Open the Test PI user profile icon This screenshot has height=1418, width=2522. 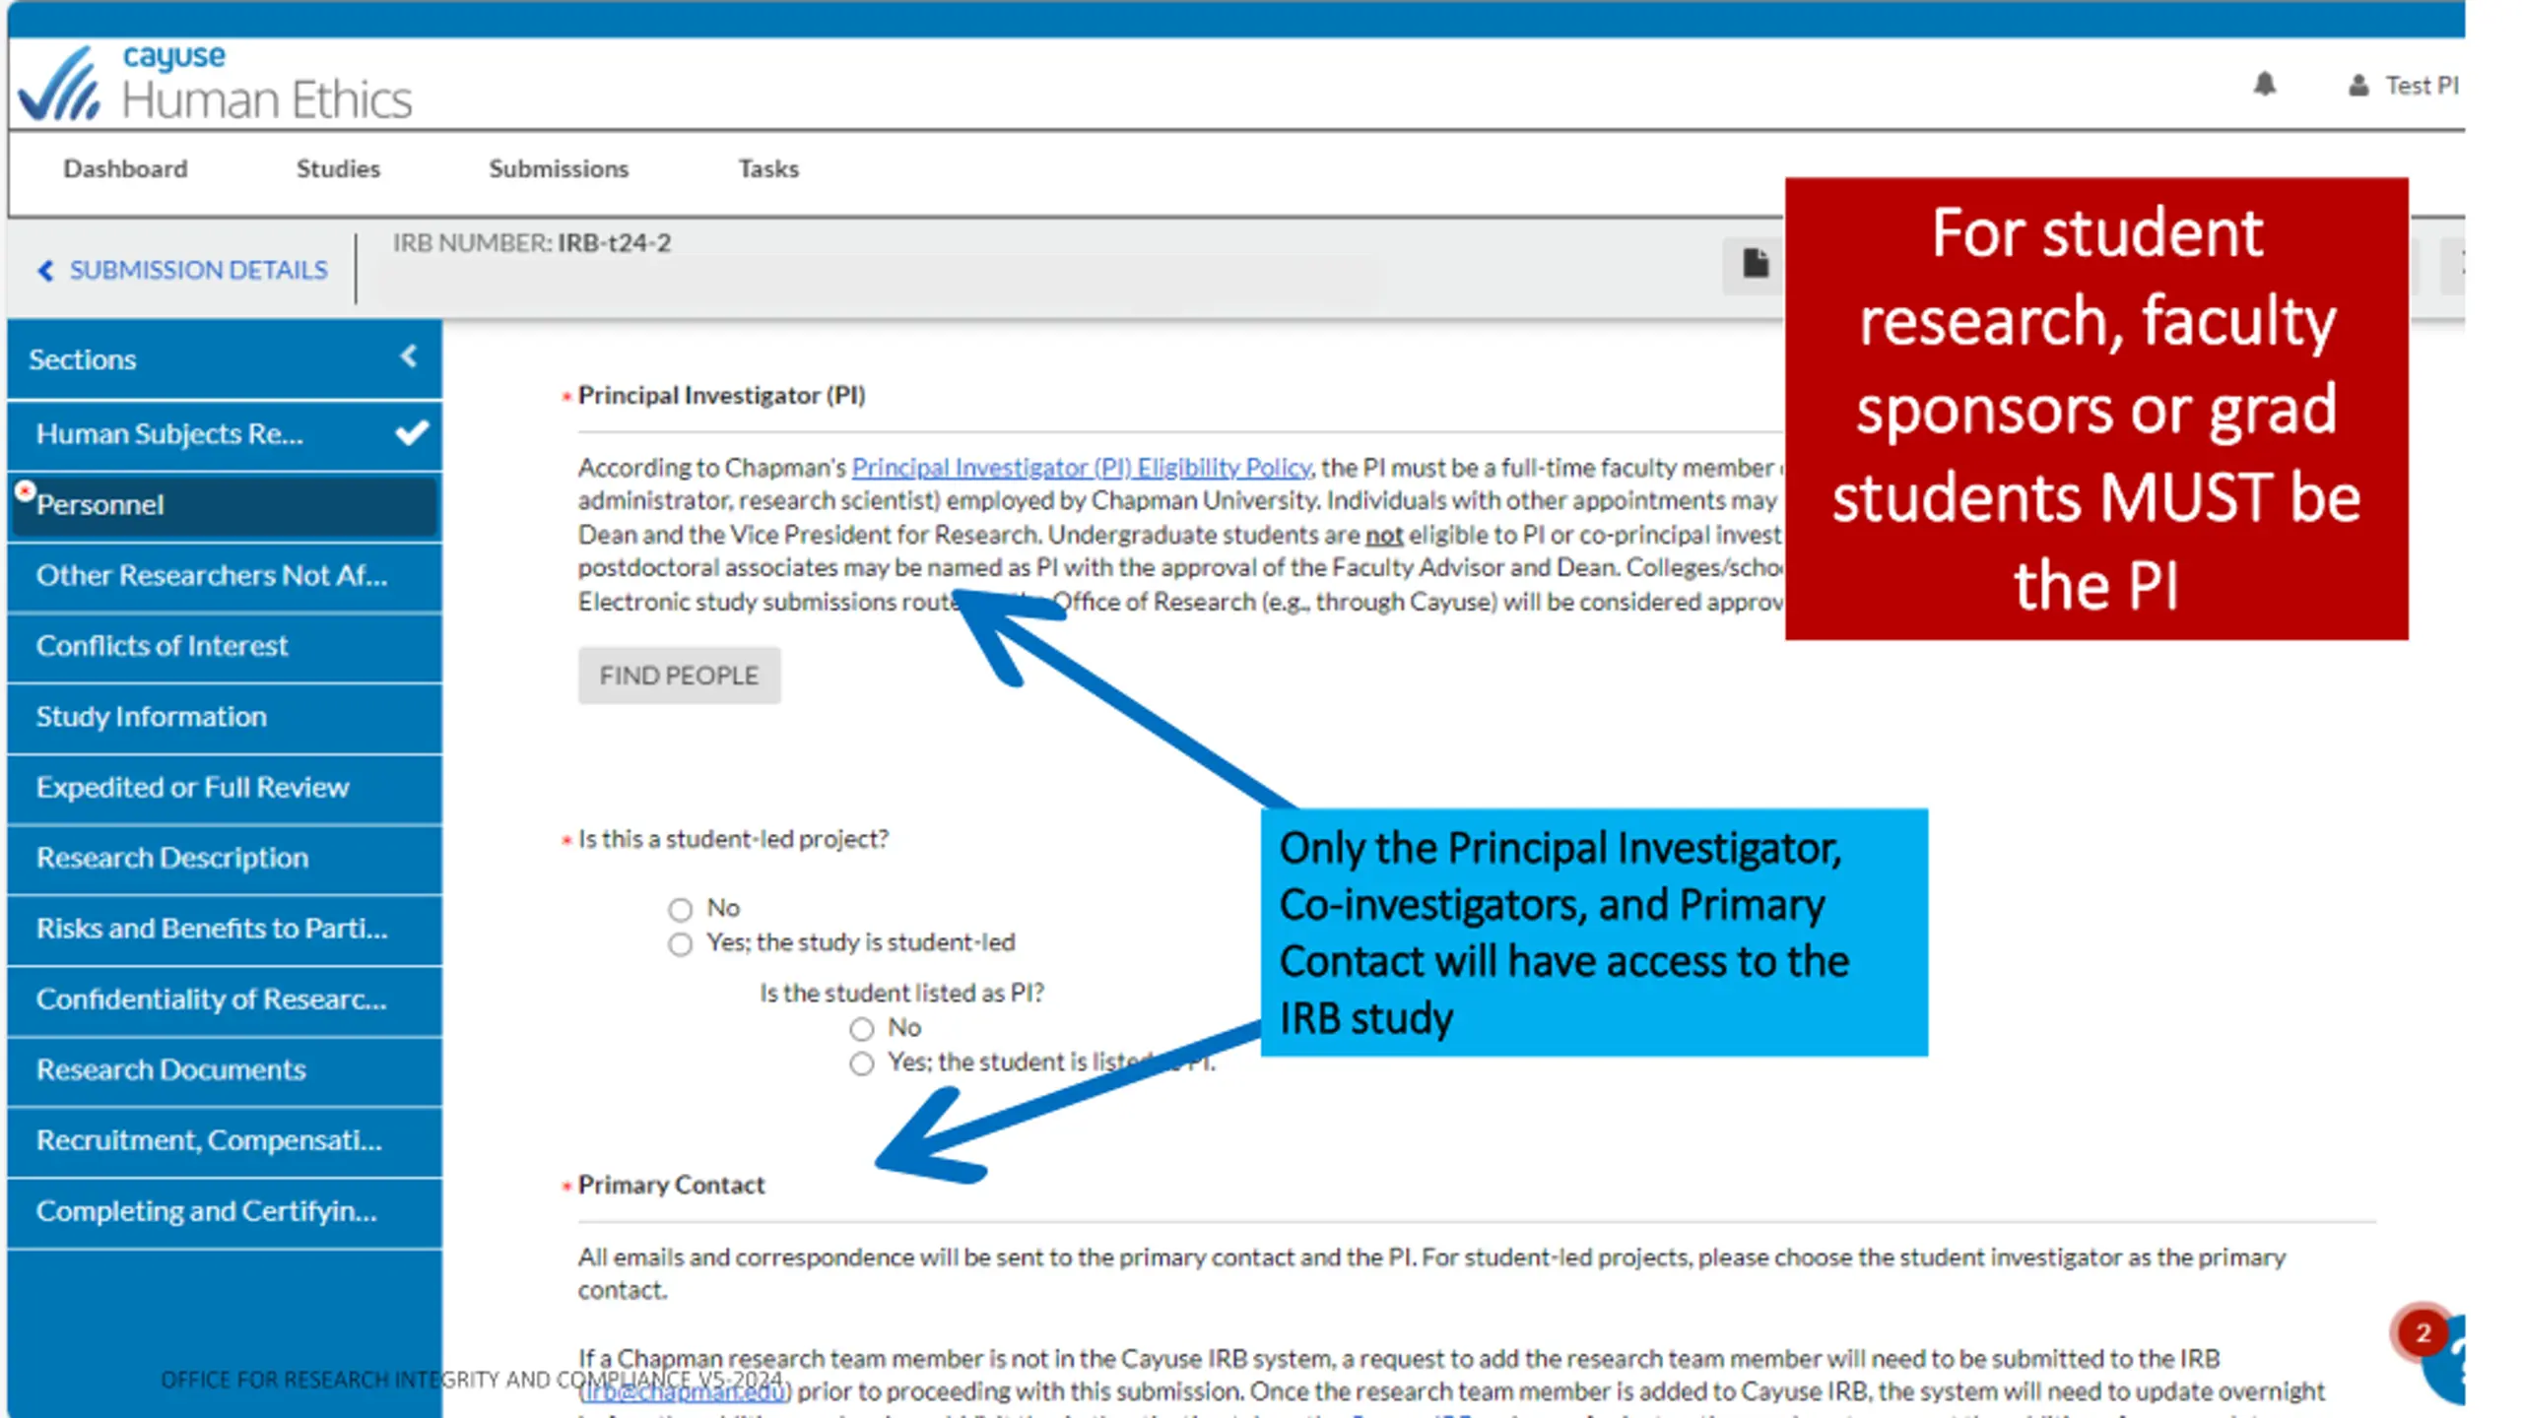[2357, 86]
